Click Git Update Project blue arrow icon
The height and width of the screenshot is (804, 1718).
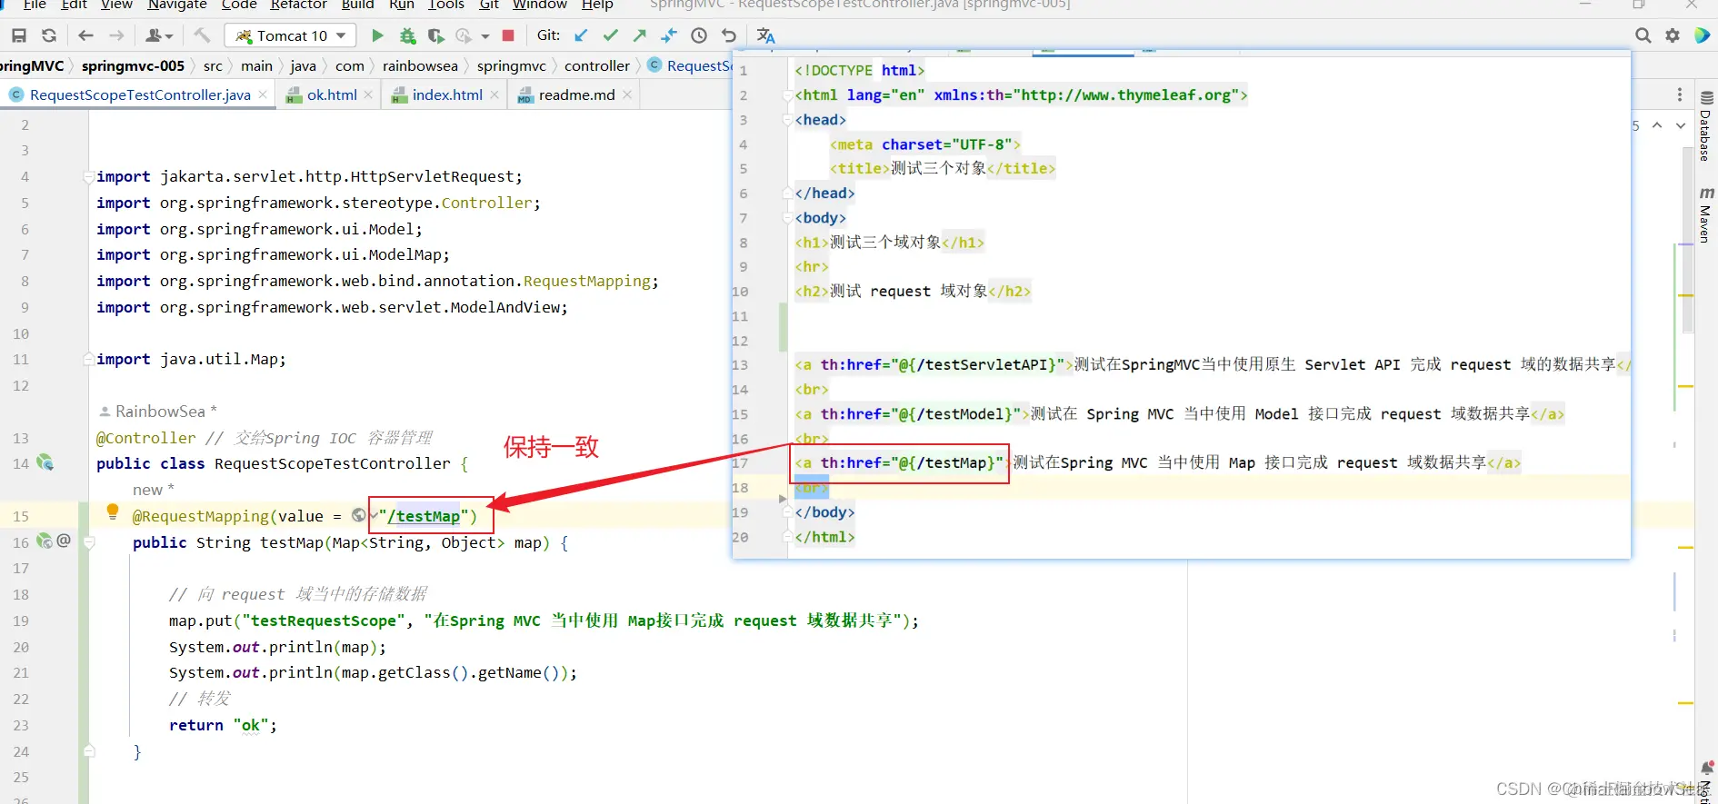pyautogui.click(x=581, y=35)
